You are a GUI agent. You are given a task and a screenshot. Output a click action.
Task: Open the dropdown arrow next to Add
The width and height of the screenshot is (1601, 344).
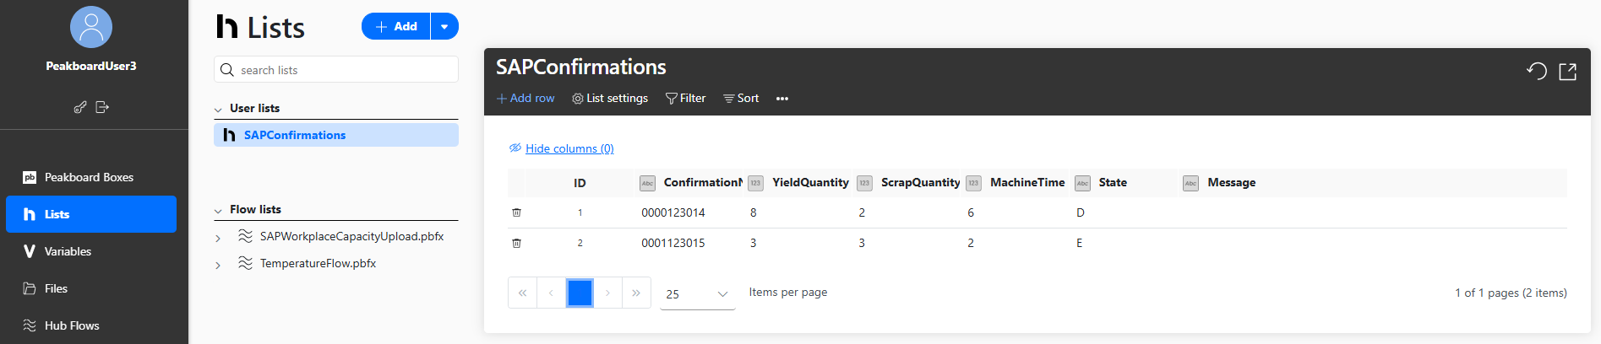444,26
